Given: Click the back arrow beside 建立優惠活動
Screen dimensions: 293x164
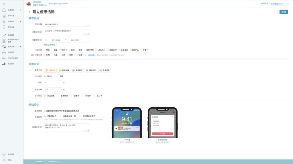Looking at the screenshot, I should (x=30, y=12).
